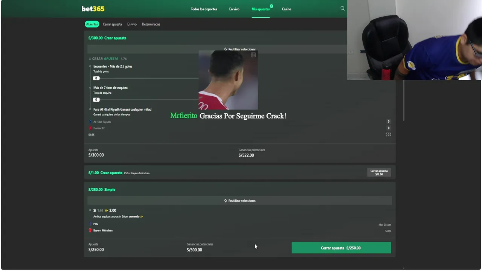
Task: Click 'Para Al Hilal Riyadh Ganará cualquier mitad'
Action: click(122, 110)
